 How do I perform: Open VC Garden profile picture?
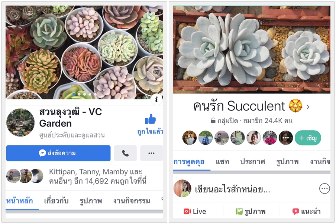coord(20,122)
